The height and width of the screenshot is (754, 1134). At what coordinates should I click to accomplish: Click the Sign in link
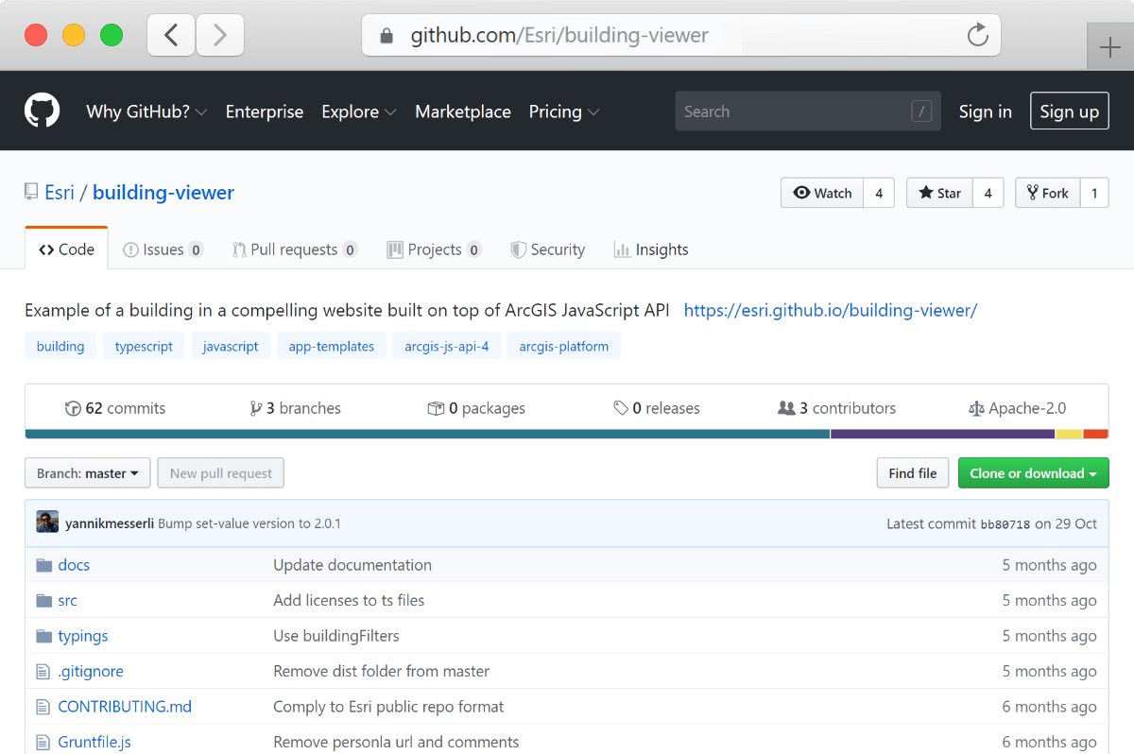point(985,111)
